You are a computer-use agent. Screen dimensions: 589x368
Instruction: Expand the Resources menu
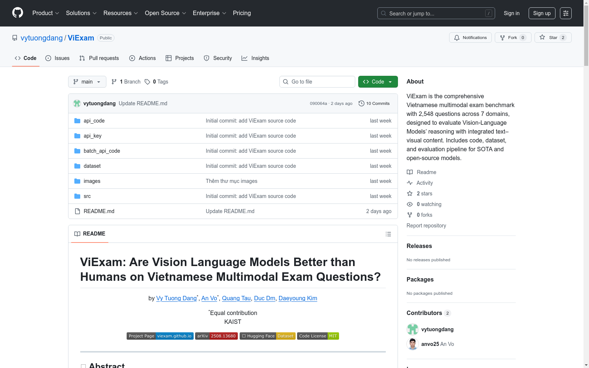[121, 13]
